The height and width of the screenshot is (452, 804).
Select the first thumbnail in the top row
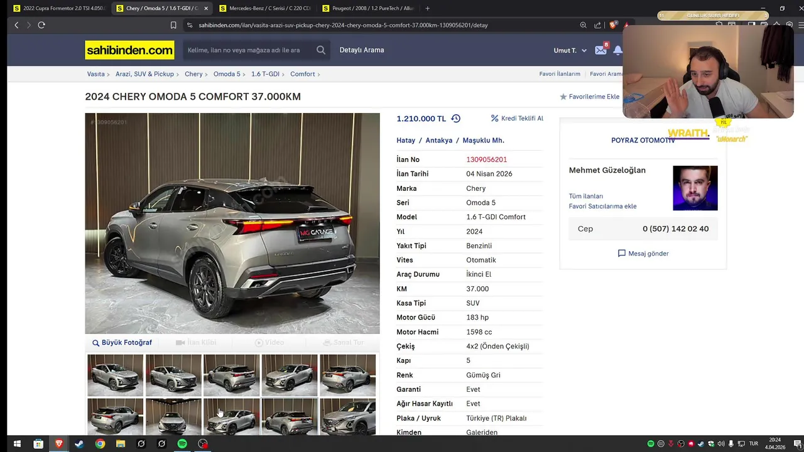tap(115, 375)
